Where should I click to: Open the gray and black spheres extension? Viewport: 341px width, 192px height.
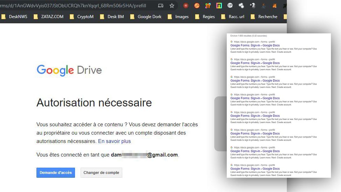coord(252,6)
